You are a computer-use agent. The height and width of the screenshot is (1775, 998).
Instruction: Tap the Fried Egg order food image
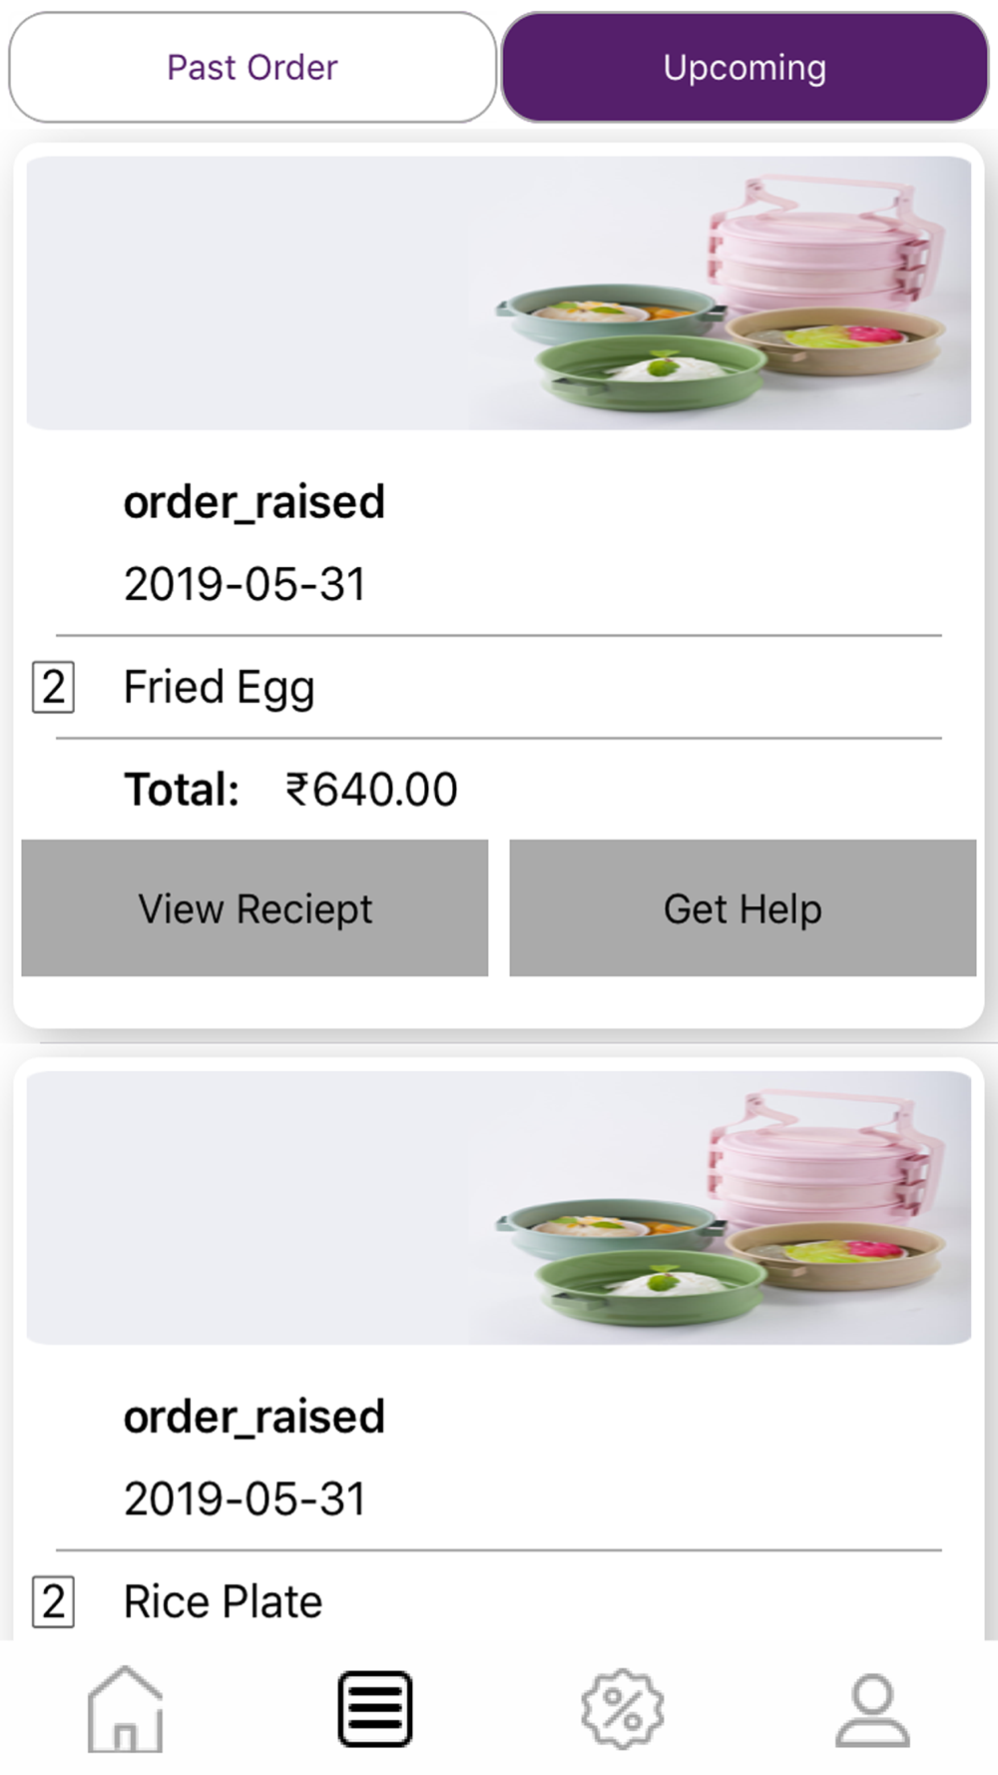point(498,294)
